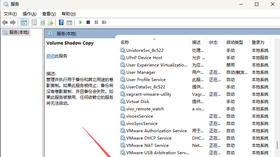Select the VMware NAT Service gear icon
The width and height of the screenshot is (280, 157).
[122, 145]
